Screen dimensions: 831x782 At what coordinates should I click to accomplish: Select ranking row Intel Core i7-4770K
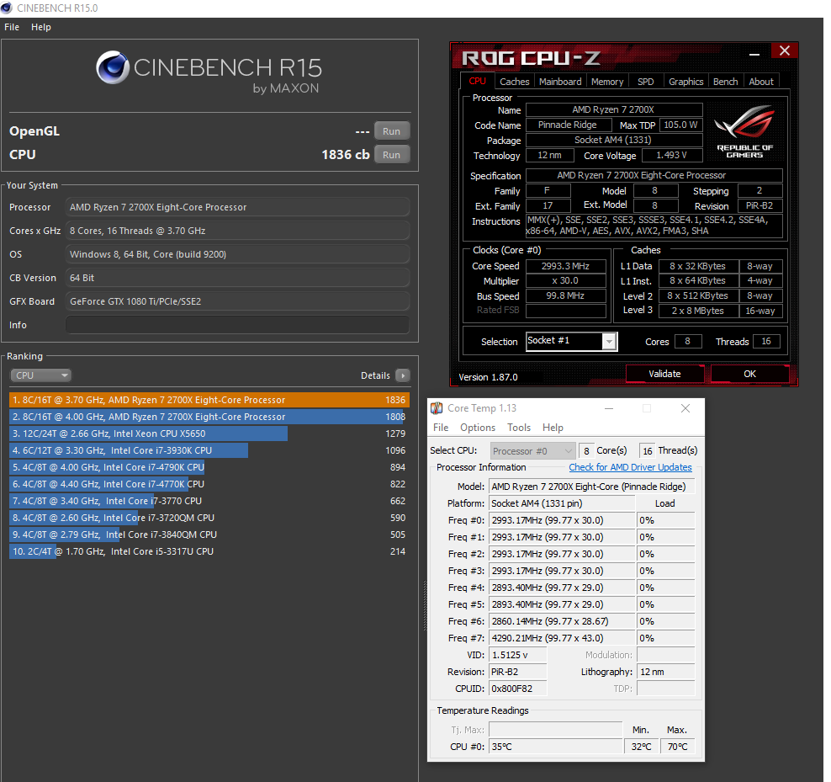[209, 484]
